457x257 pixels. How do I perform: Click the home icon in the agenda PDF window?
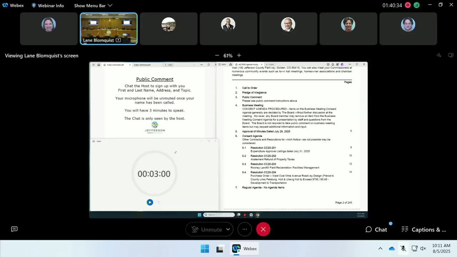(x=231, y=65)
